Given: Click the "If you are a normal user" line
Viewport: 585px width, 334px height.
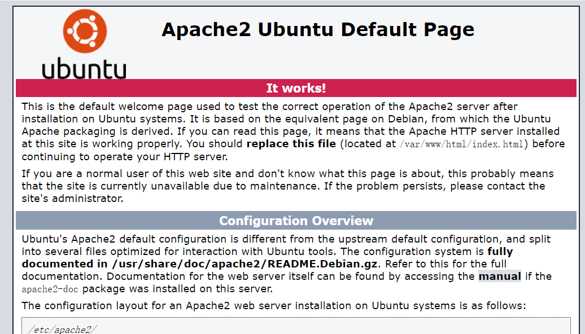Looking at the screenshot, I should pyautogui.click(x=287, y=174).
